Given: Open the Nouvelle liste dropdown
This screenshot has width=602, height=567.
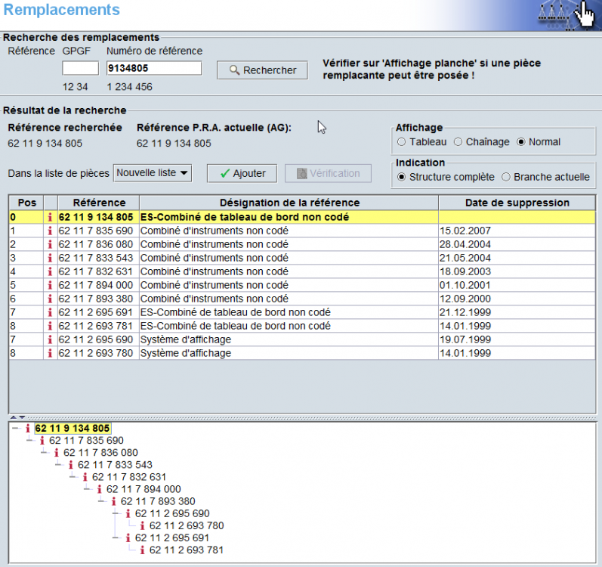Looking at the screenshot, I should [x=153, y=173].
